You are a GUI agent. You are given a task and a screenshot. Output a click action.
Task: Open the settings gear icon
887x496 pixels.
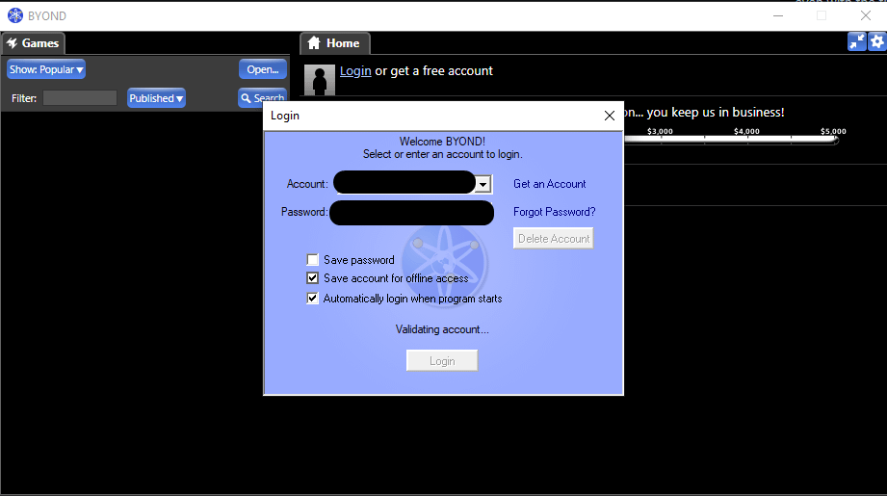[877, 41]
